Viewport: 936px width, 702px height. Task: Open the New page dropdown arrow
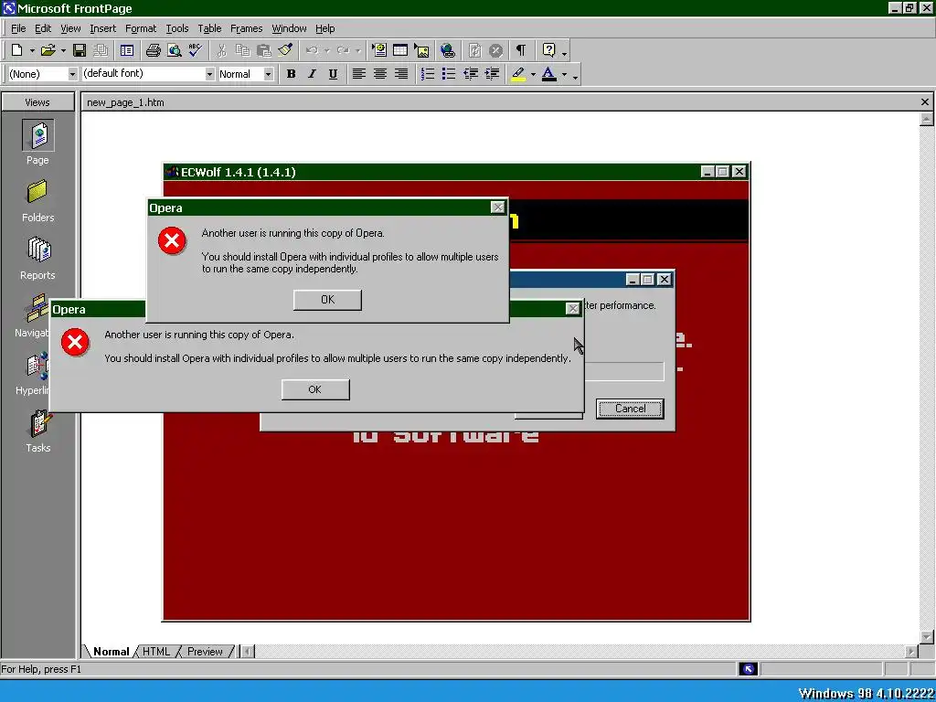pyautogui.click(x=32, y=51)
